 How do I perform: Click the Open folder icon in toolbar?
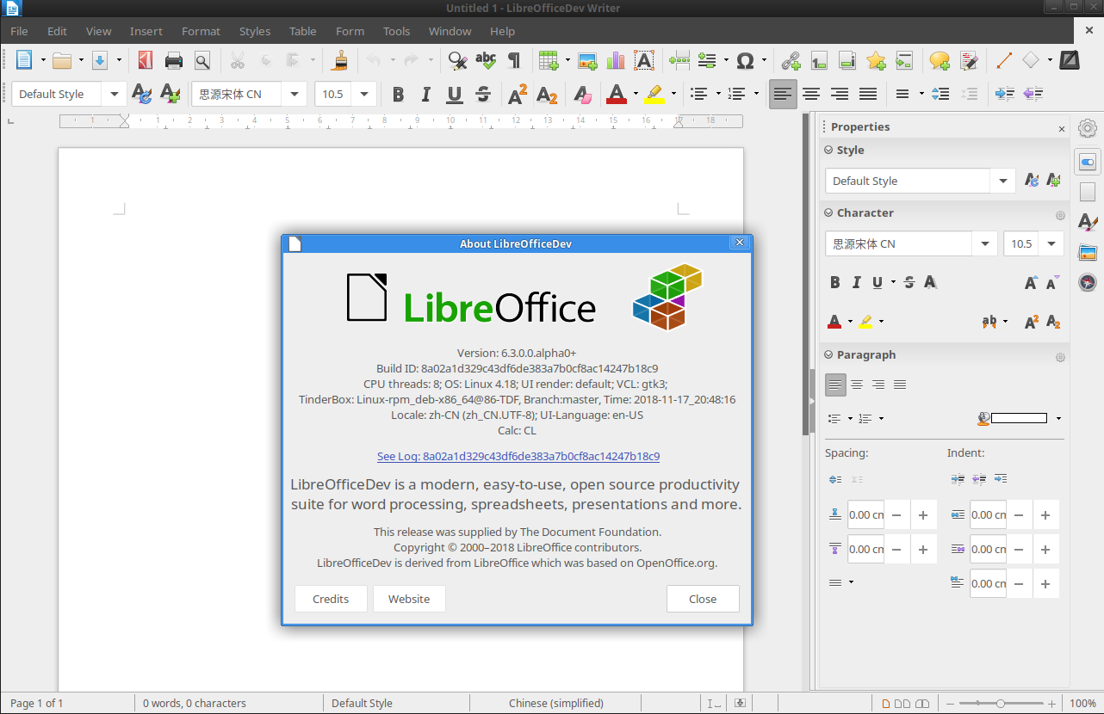pos(62,60)
